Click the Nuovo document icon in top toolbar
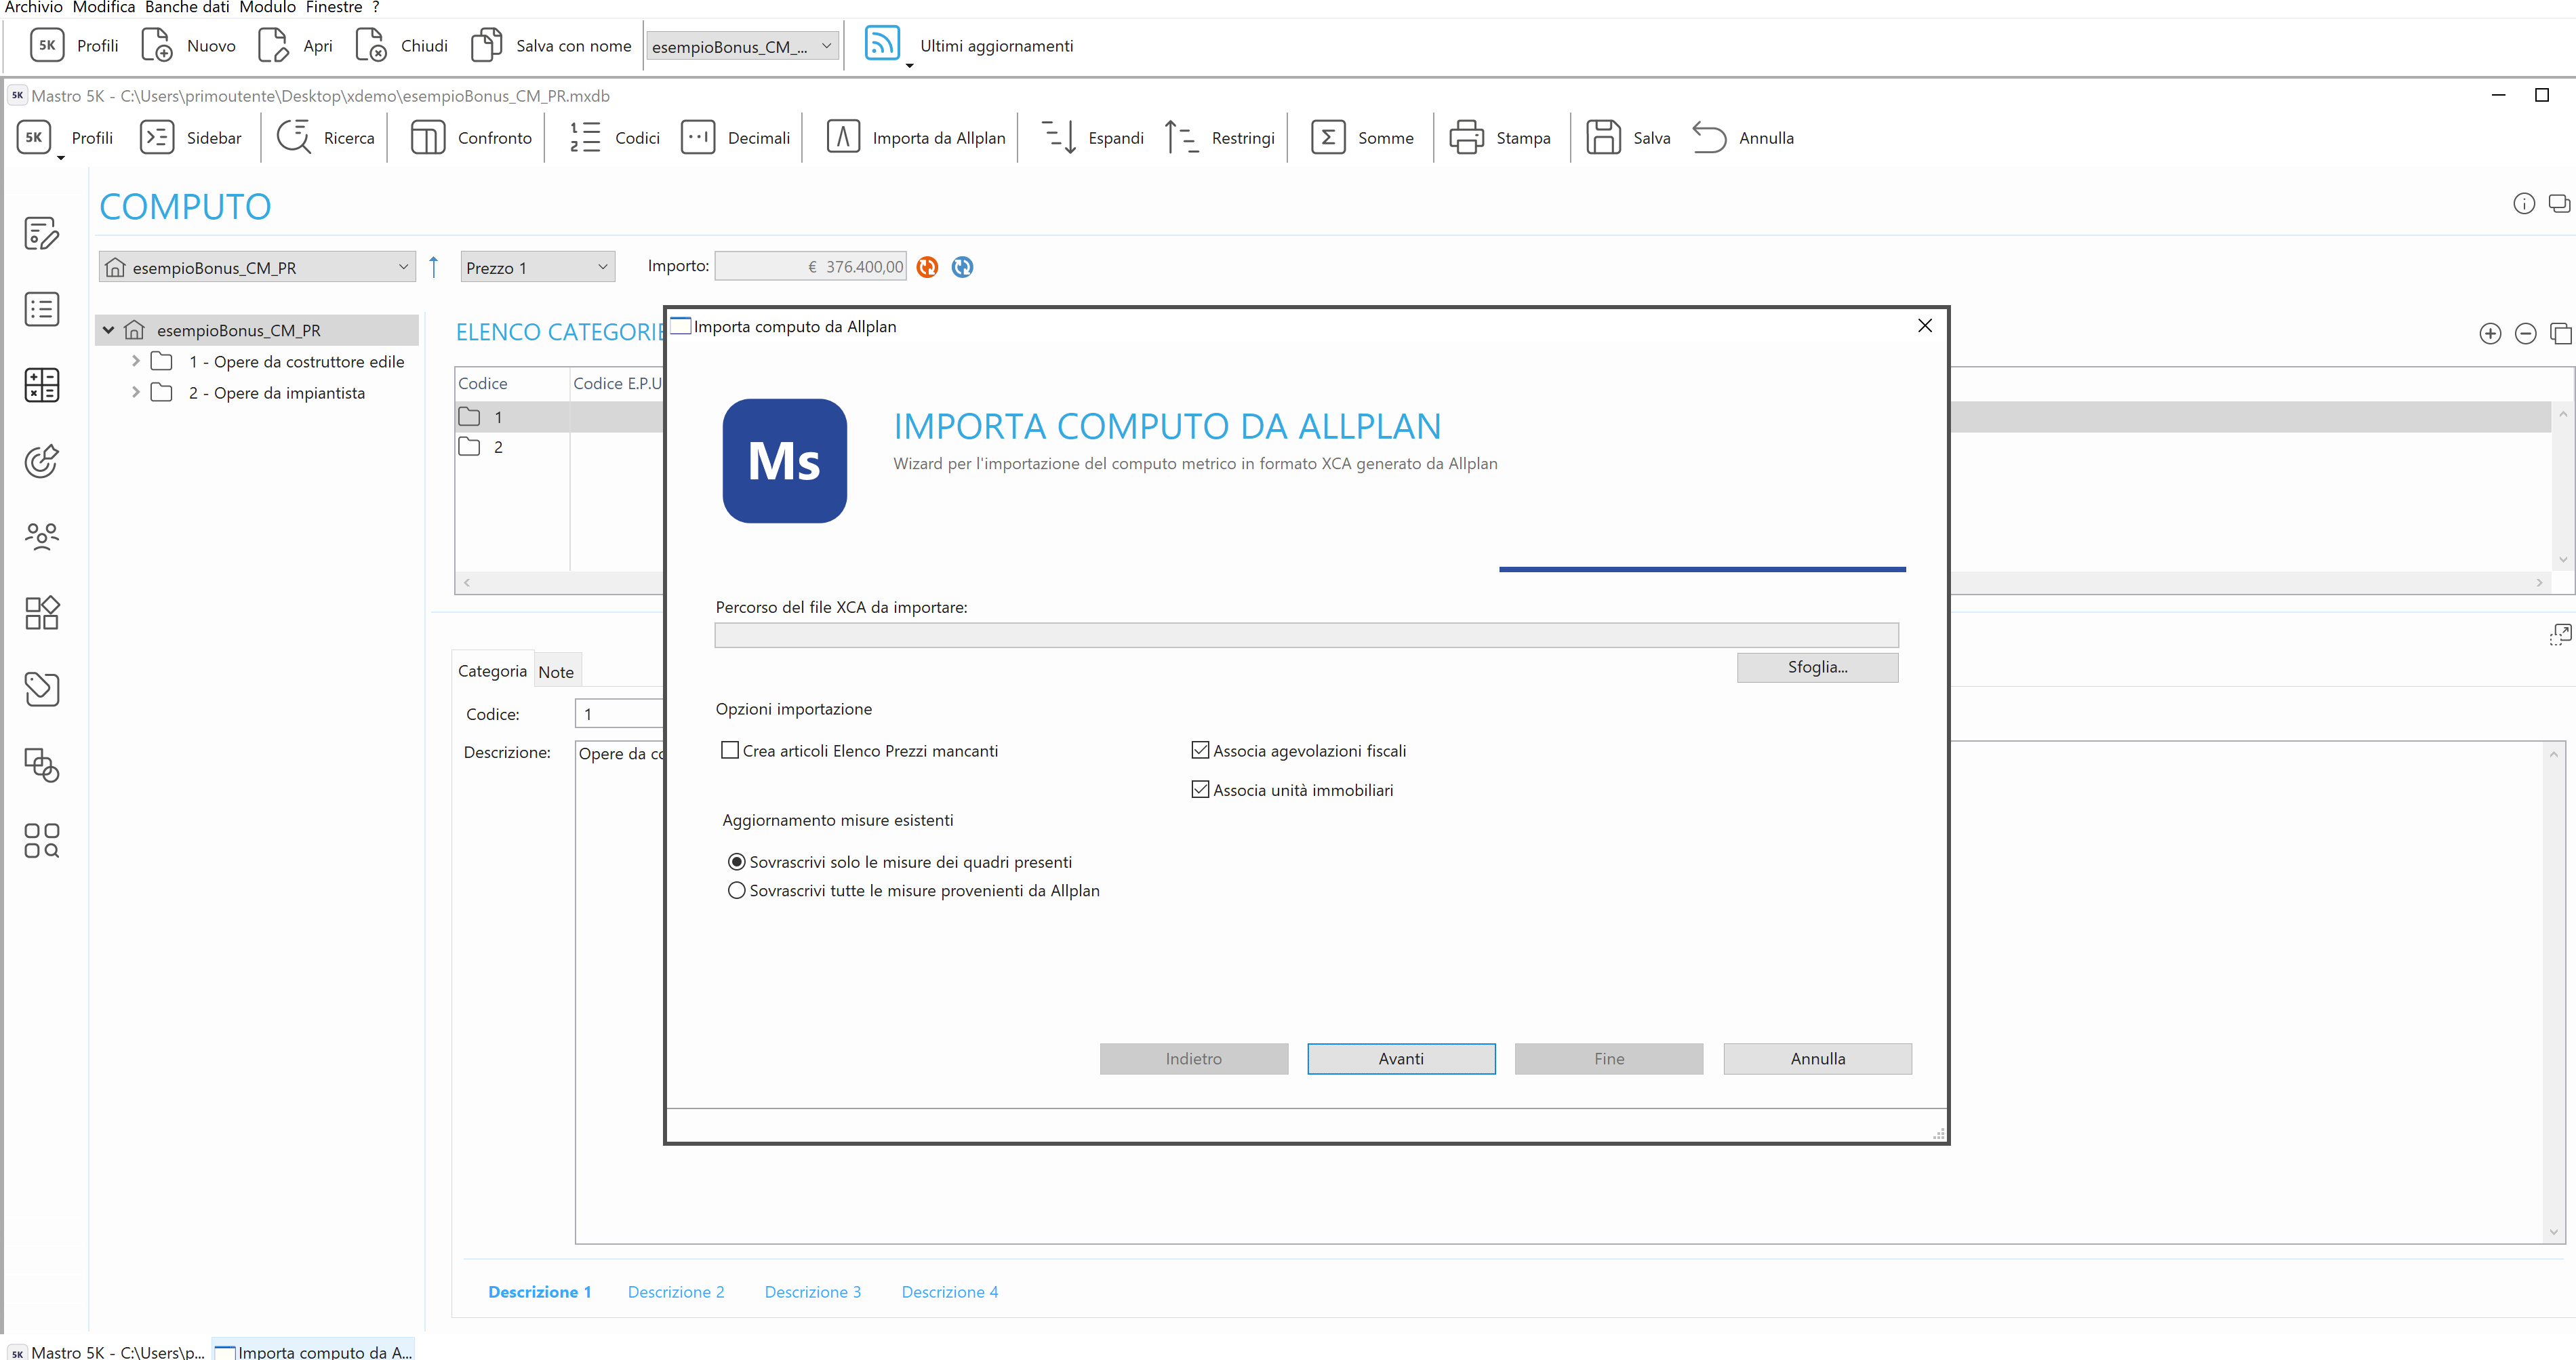 coord(157,45)
